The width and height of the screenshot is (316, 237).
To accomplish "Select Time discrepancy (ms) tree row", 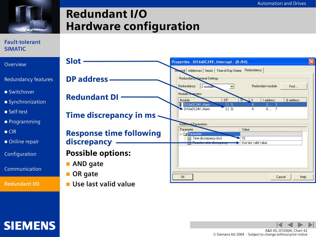I will (207, 138).
